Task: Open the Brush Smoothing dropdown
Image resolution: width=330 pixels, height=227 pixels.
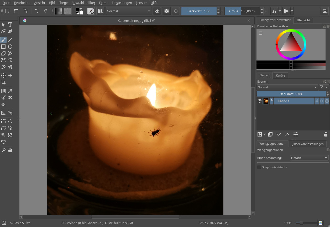Action: click(309, 158)
